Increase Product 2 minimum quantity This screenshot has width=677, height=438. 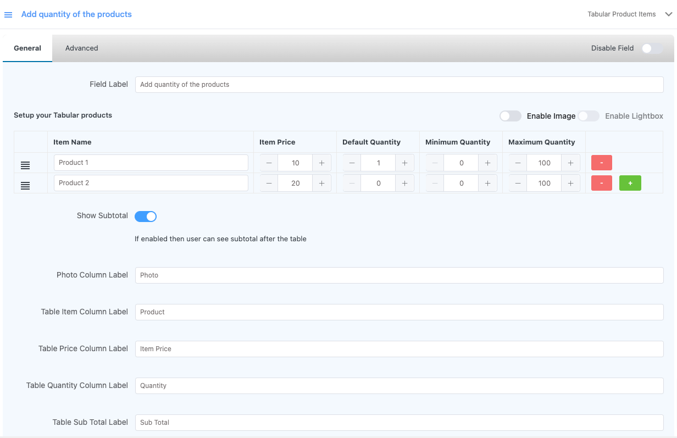coord(487,183)
